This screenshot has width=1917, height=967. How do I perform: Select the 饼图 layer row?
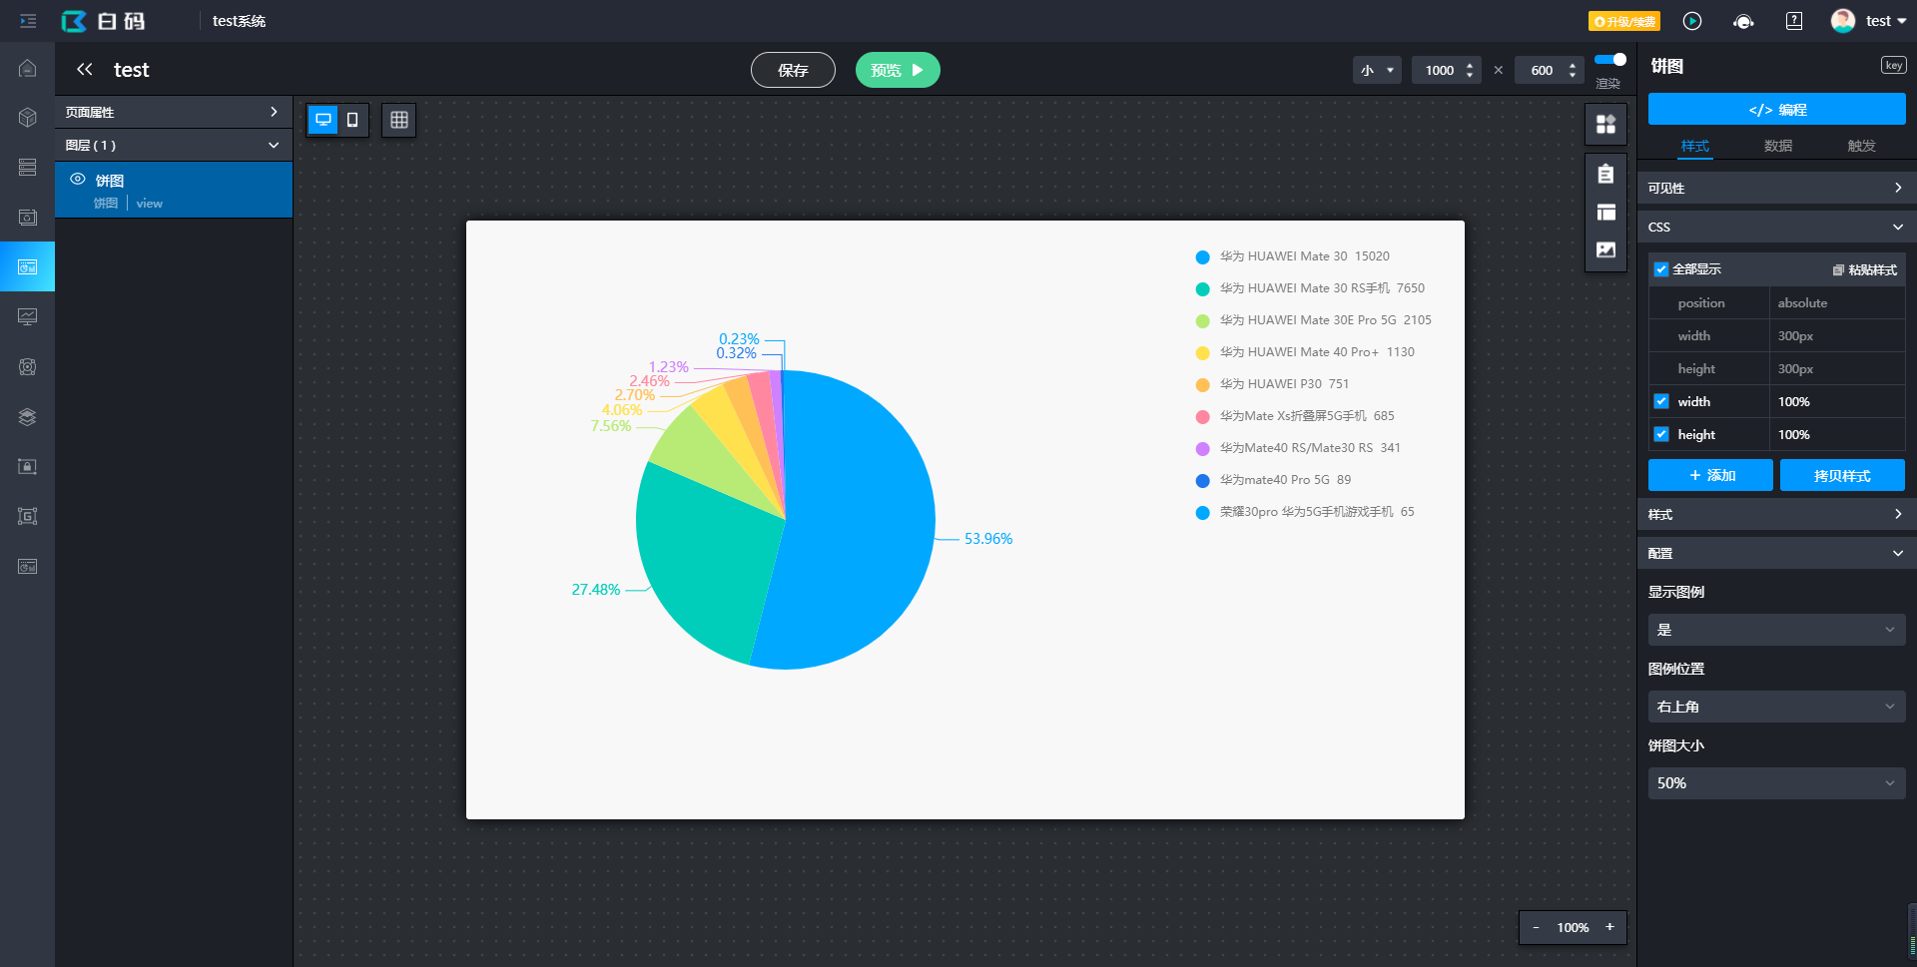(174, 190)
